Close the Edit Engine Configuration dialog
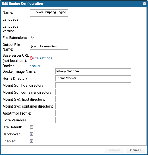Image resolution: width=148 pixels, height=155 pixels. (x=144, y=3)
